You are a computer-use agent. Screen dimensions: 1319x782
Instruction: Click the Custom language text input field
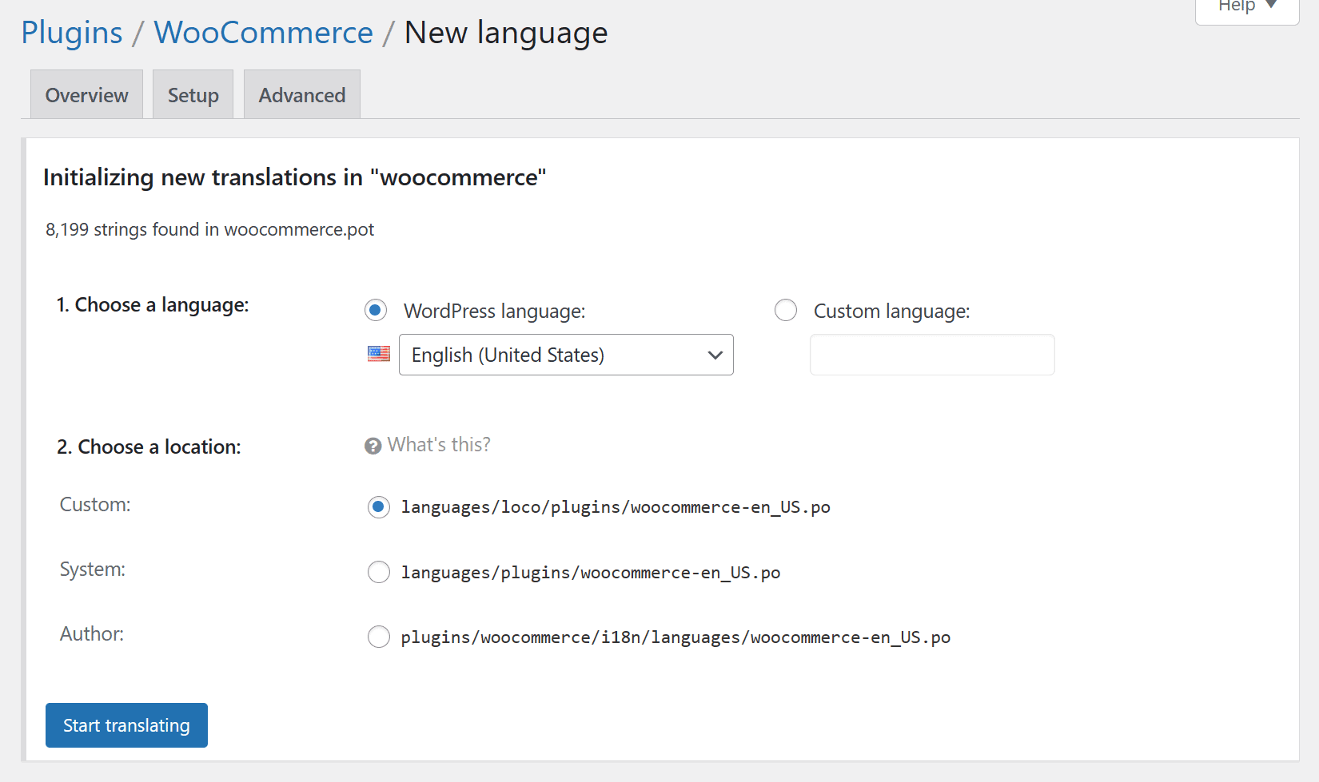tap(931, 355)
